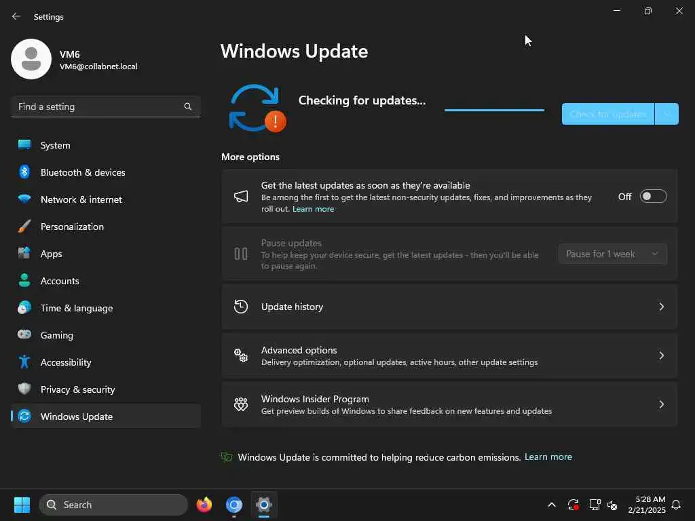Click the Accessibility figure icon
Screen dimensions: 695x521
pos(24,362)
